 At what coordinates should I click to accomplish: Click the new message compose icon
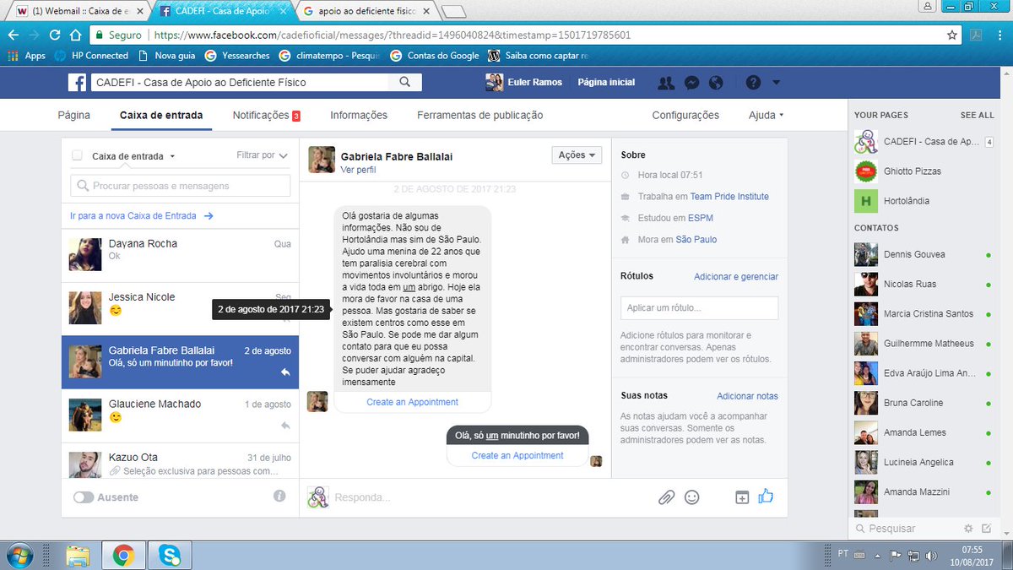click(x=986, y=529)
